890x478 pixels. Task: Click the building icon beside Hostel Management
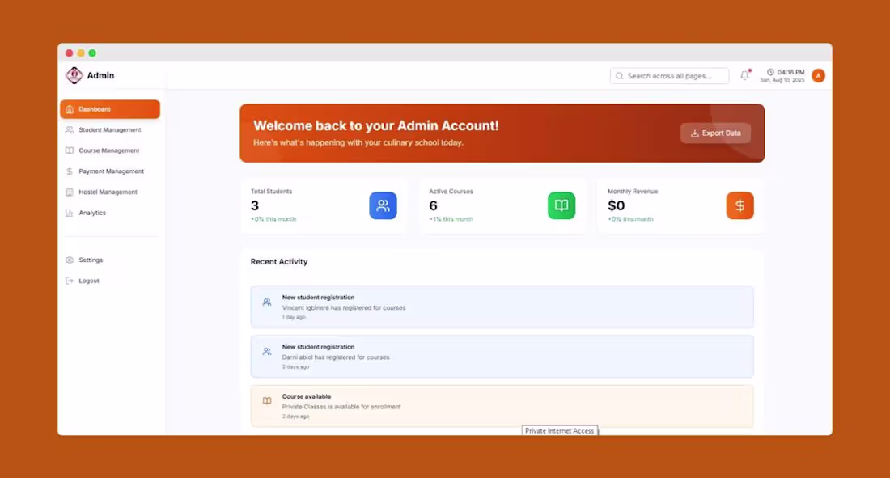[x=70, y=192]
